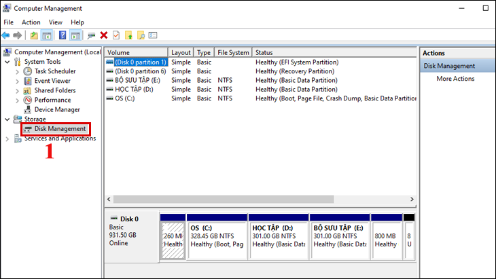
Task: Click the Connect/Rescan disk toolbar icon
Action: [x=91, y=35]
